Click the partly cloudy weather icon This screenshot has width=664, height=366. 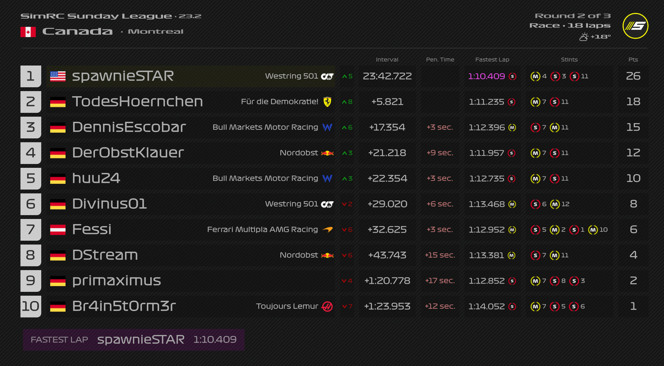point(583,37)
